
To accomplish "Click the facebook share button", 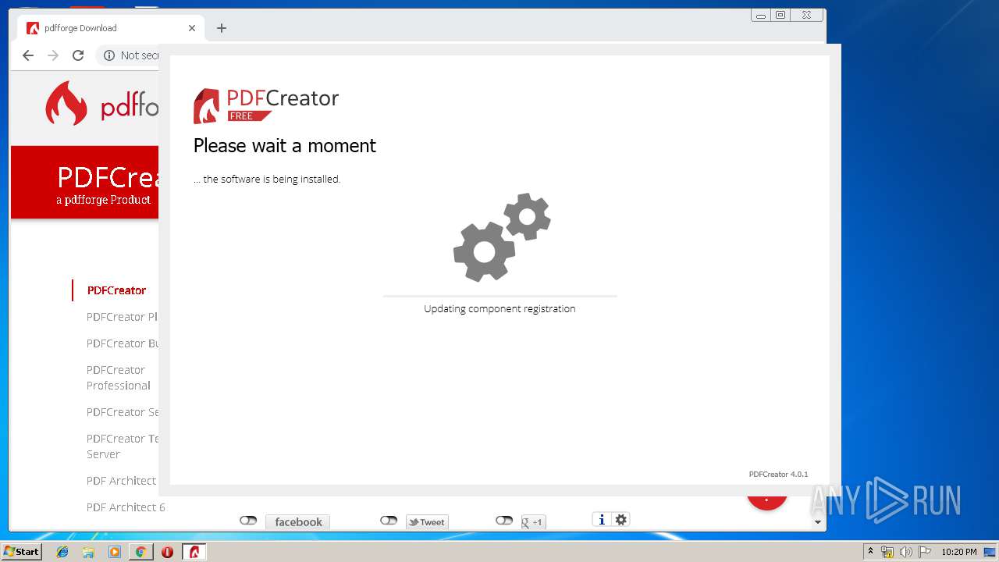I will (x=298, y=522).
